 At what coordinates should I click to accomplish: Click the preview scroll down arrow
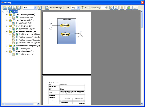pyautogui.click(x=142, y=104)
